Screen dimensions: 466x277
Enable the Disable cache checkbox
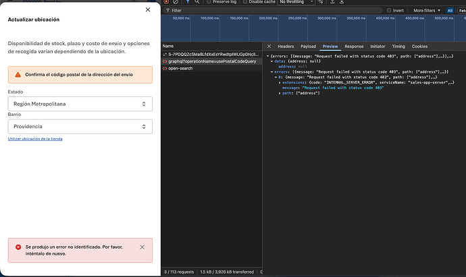[x=244, y=2]
